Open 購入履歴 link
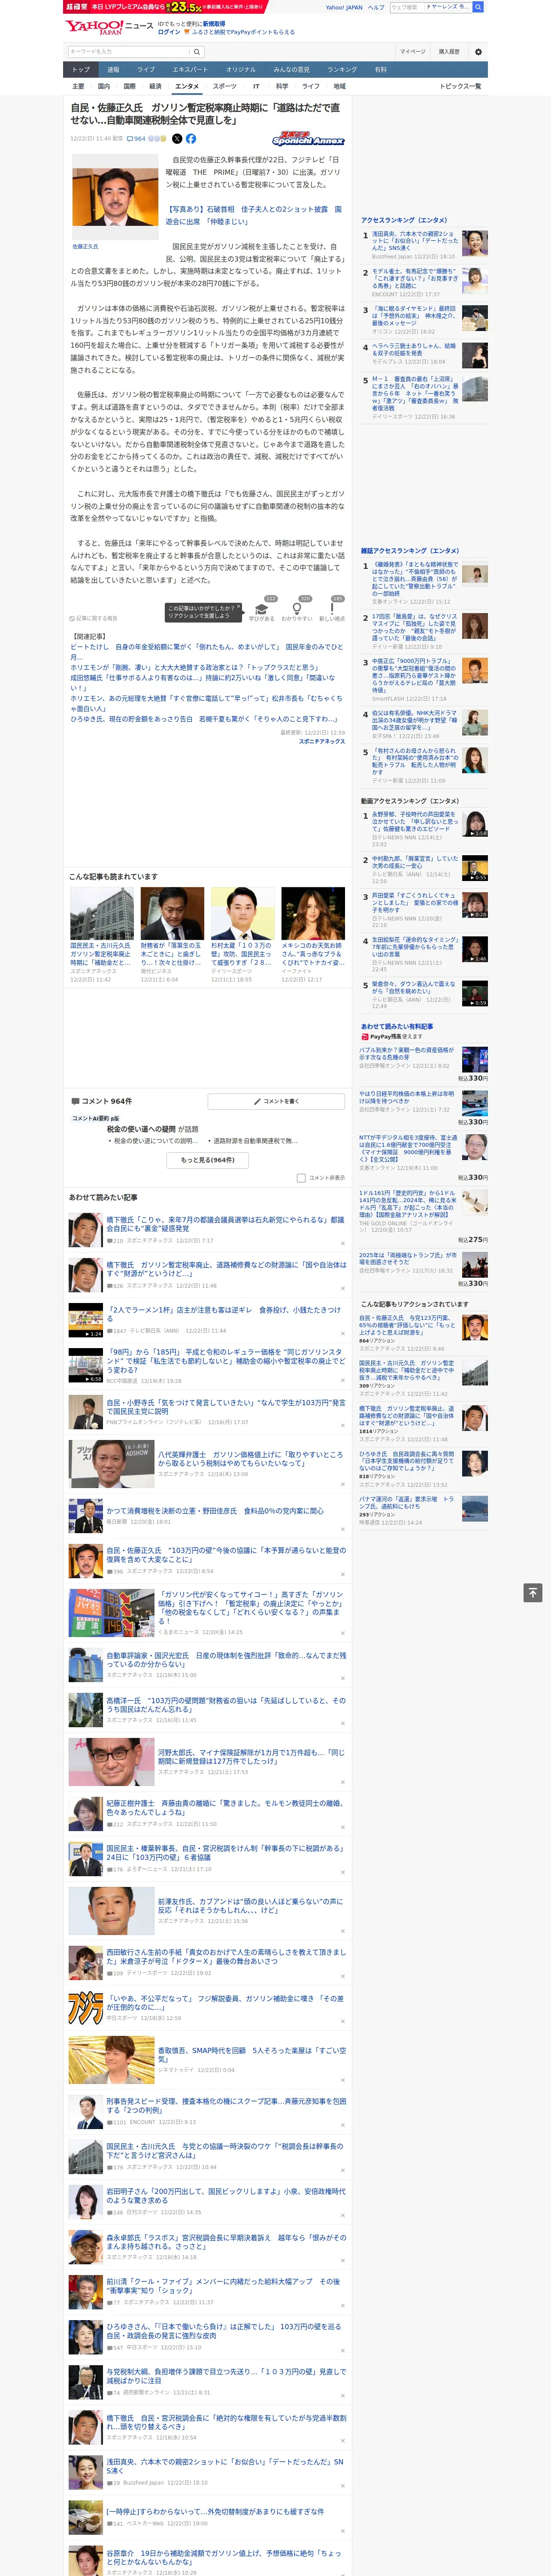This screenshot has height=2576, width=551. click(x=449, y=52)
